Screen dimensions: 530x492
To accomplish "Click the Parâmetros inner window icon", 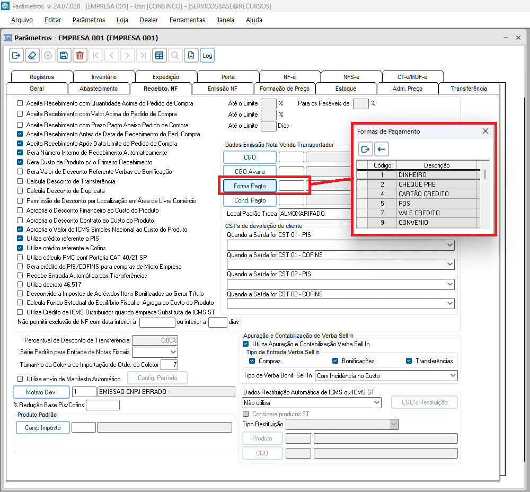I will point(7,38).
